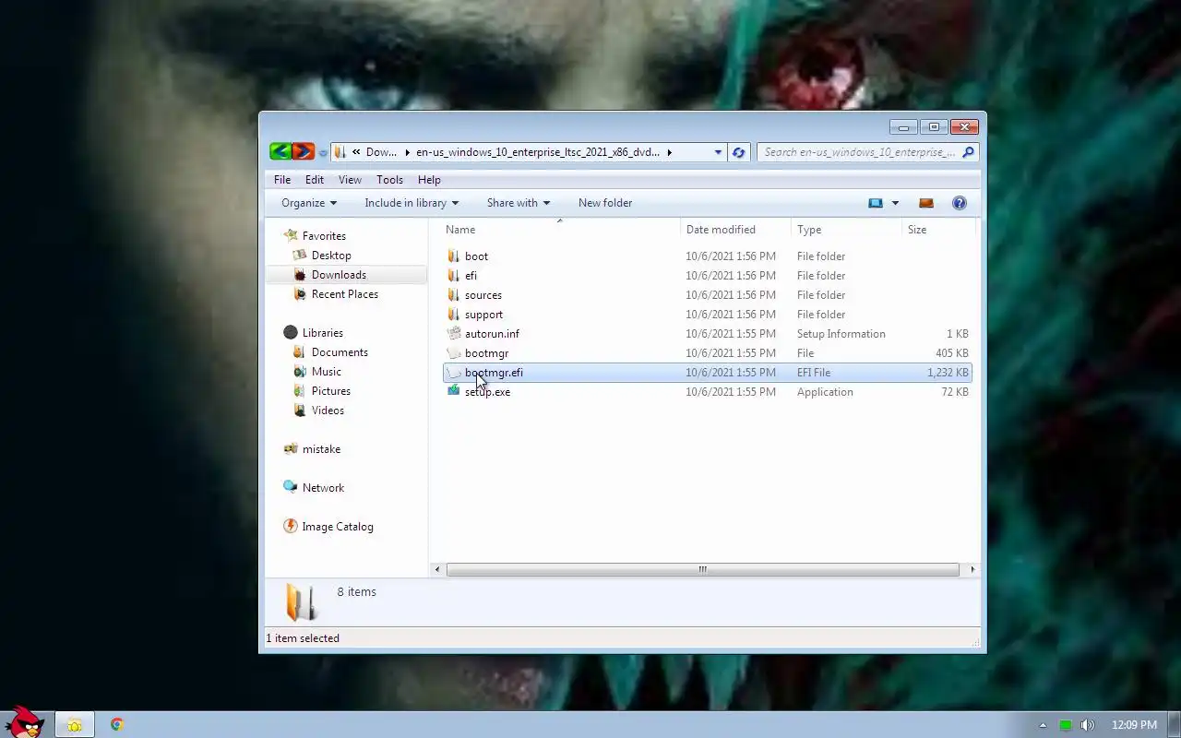Click the bootmgr file icon
This screenshot has width=1181, height=738.
[453, 353]
